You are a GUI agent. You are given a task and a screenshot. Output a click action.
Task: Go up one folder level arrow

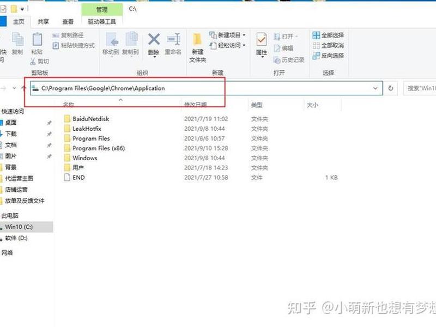[x=24, y=88]
